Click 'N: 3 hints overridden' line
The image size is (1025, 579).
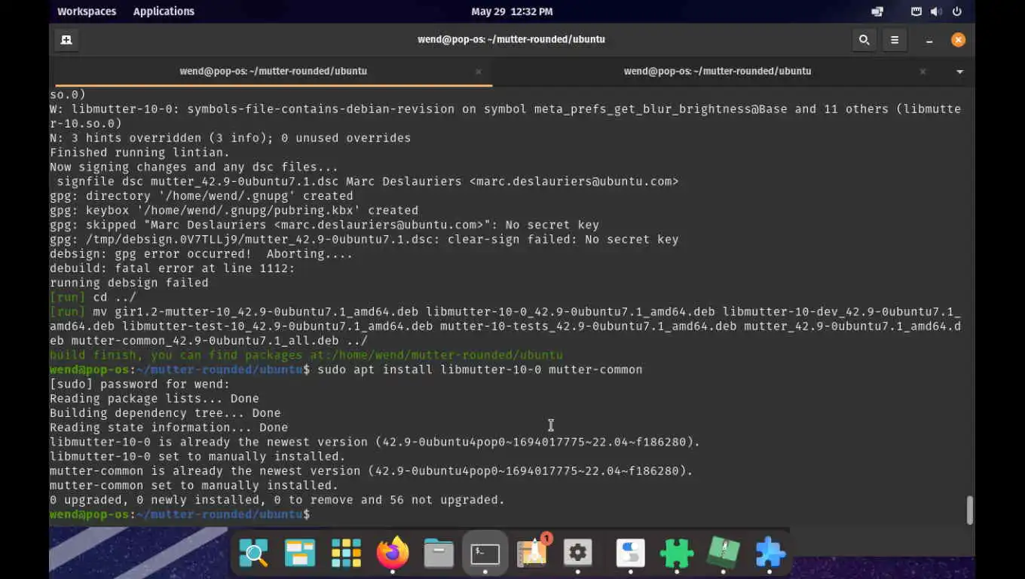point(231,138)
